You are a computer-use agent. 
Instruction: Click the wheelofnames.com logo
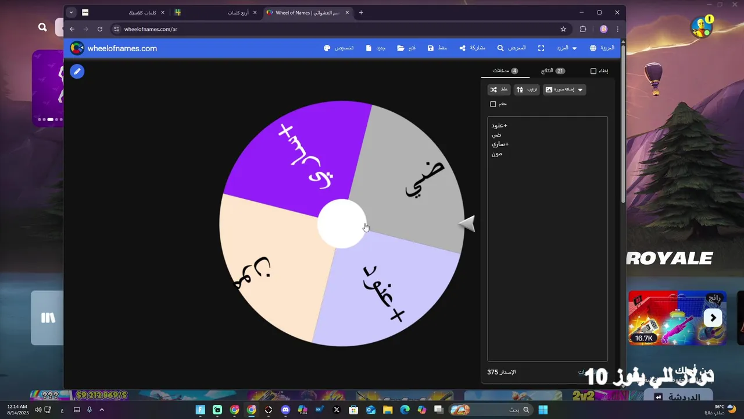tap(114, 48)
